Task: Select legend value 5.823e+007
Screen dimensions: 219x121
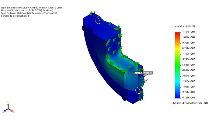Action: pyautogui.click(x=189, y=65)
